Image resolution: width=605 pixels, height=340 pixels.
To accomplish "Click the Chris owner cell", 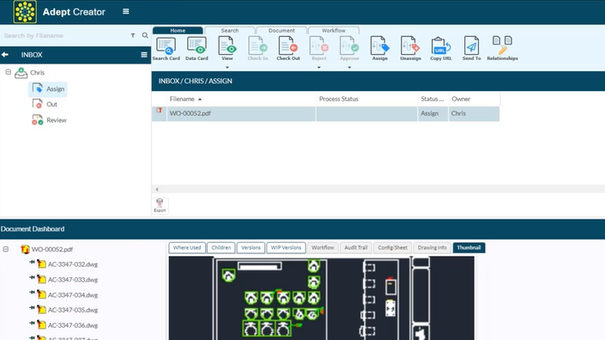I will (x=475, y=113).
